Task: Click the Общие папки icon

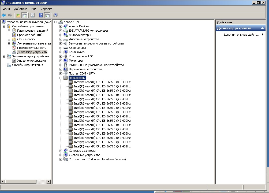Action: click(14, 39)
